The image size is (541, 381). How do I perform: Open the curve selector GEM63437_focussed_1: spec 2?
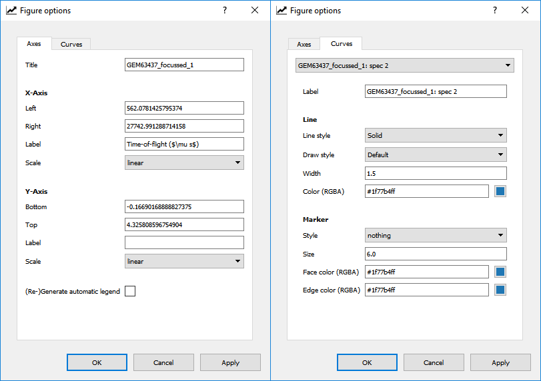tap(404, 65)
